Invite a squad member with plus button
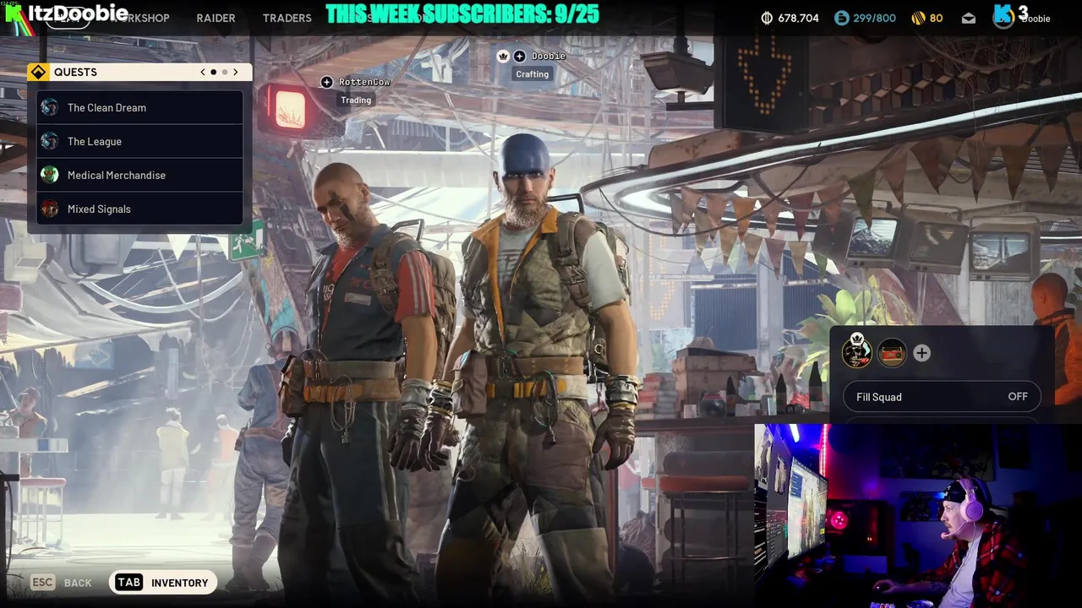The width and height of the screenshot is (1082, 608). [921, 354]
